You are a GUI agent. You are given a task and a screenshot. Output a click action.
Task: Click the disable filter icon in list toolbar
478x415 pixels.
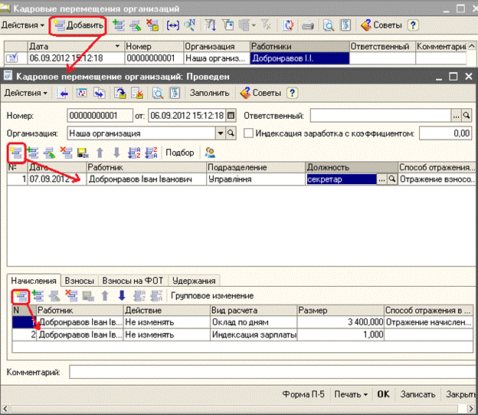(x=266, y=25)
